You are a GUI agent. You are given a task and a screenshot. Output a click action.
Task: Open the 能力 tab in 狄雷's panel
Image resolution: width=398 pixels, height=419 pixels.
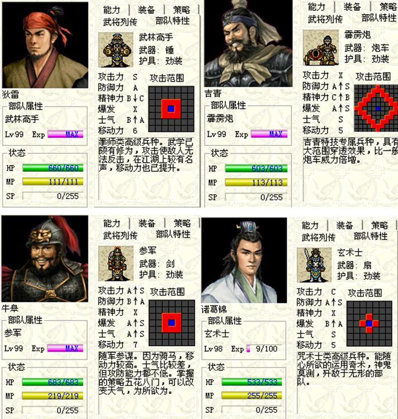click(112, 10)
